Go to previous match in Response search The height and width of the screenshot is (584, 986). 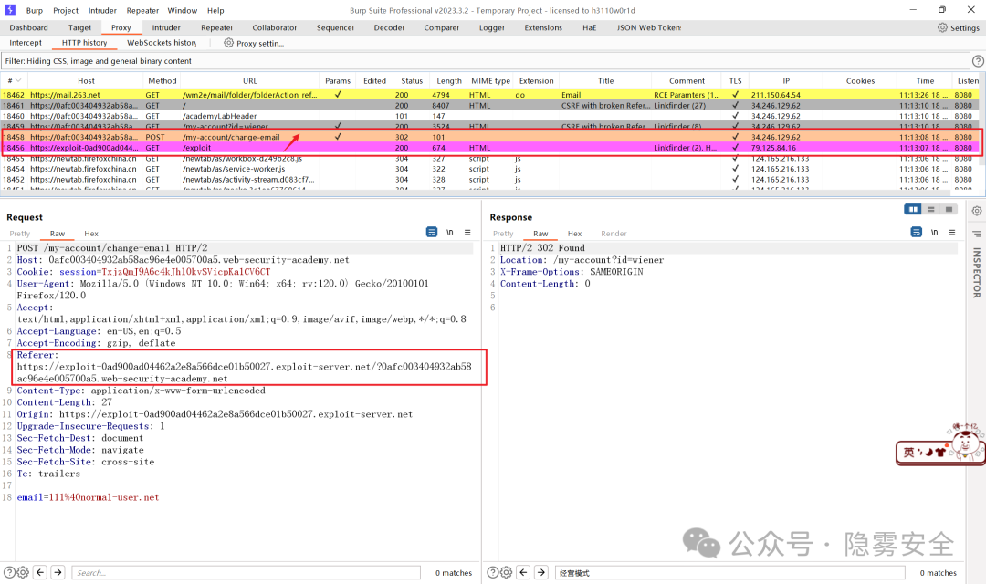523,572
